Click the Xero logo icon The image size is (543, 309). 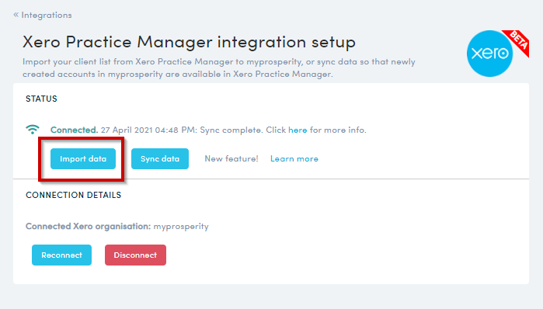tap(489, 54)
